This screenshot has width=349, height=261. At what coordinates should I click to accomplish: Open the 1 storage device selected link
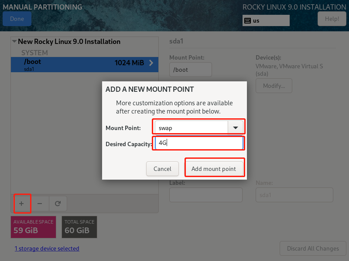click(x=47, y=248)
